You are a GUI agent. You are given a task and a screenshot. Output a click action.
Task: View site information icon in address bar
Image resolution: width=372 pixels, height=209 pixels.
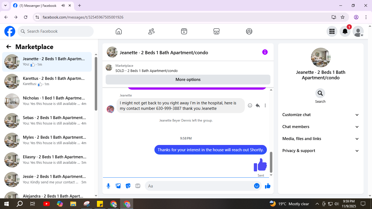pyautogui.click(x=38, y=17)
